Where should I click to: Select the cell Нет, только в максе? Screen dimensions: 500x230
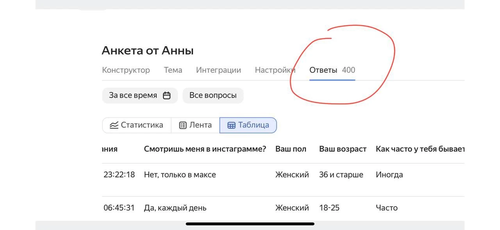tap(180, 175)
